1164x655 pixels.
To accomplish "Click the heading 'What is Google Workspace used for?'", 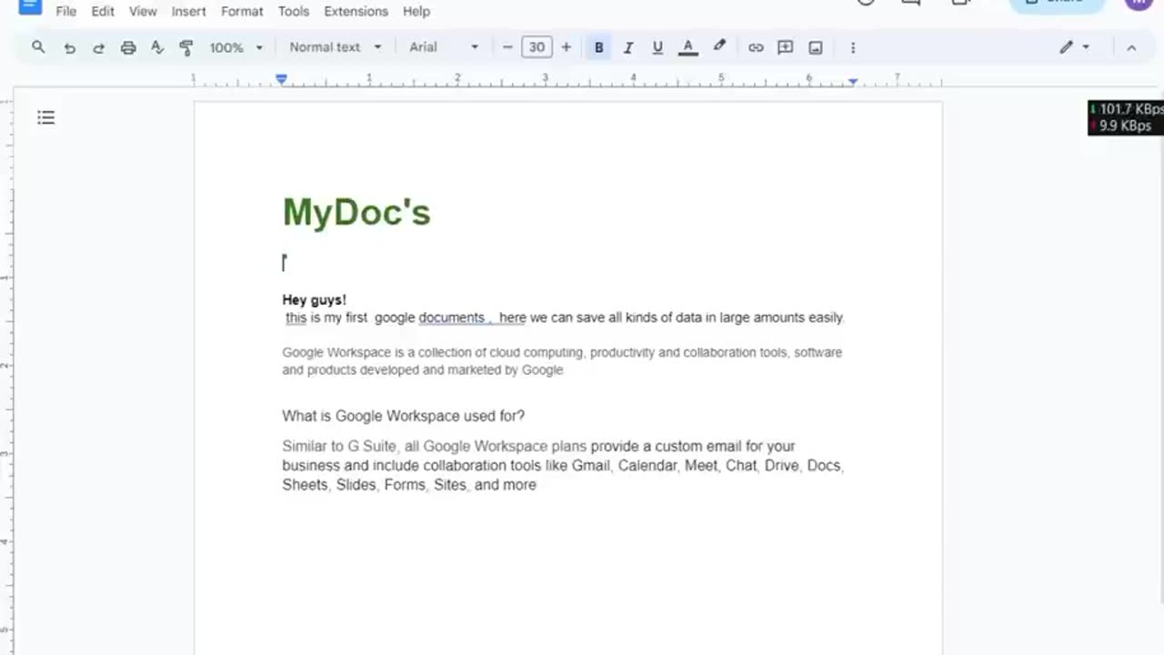I will pos(403,416).
